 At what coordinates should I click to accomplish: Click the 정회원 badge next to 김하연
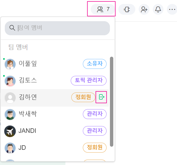83,97
